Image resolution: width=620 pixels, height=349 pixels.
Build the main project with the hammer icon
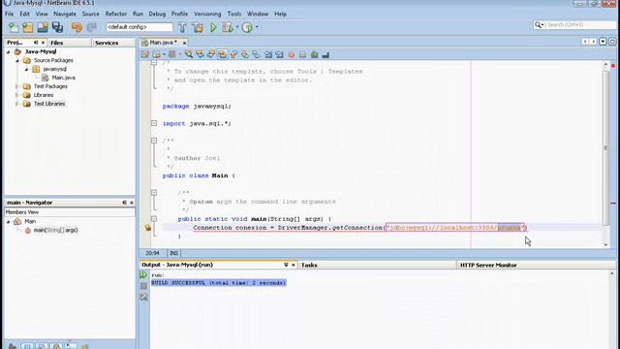point(182,27)
